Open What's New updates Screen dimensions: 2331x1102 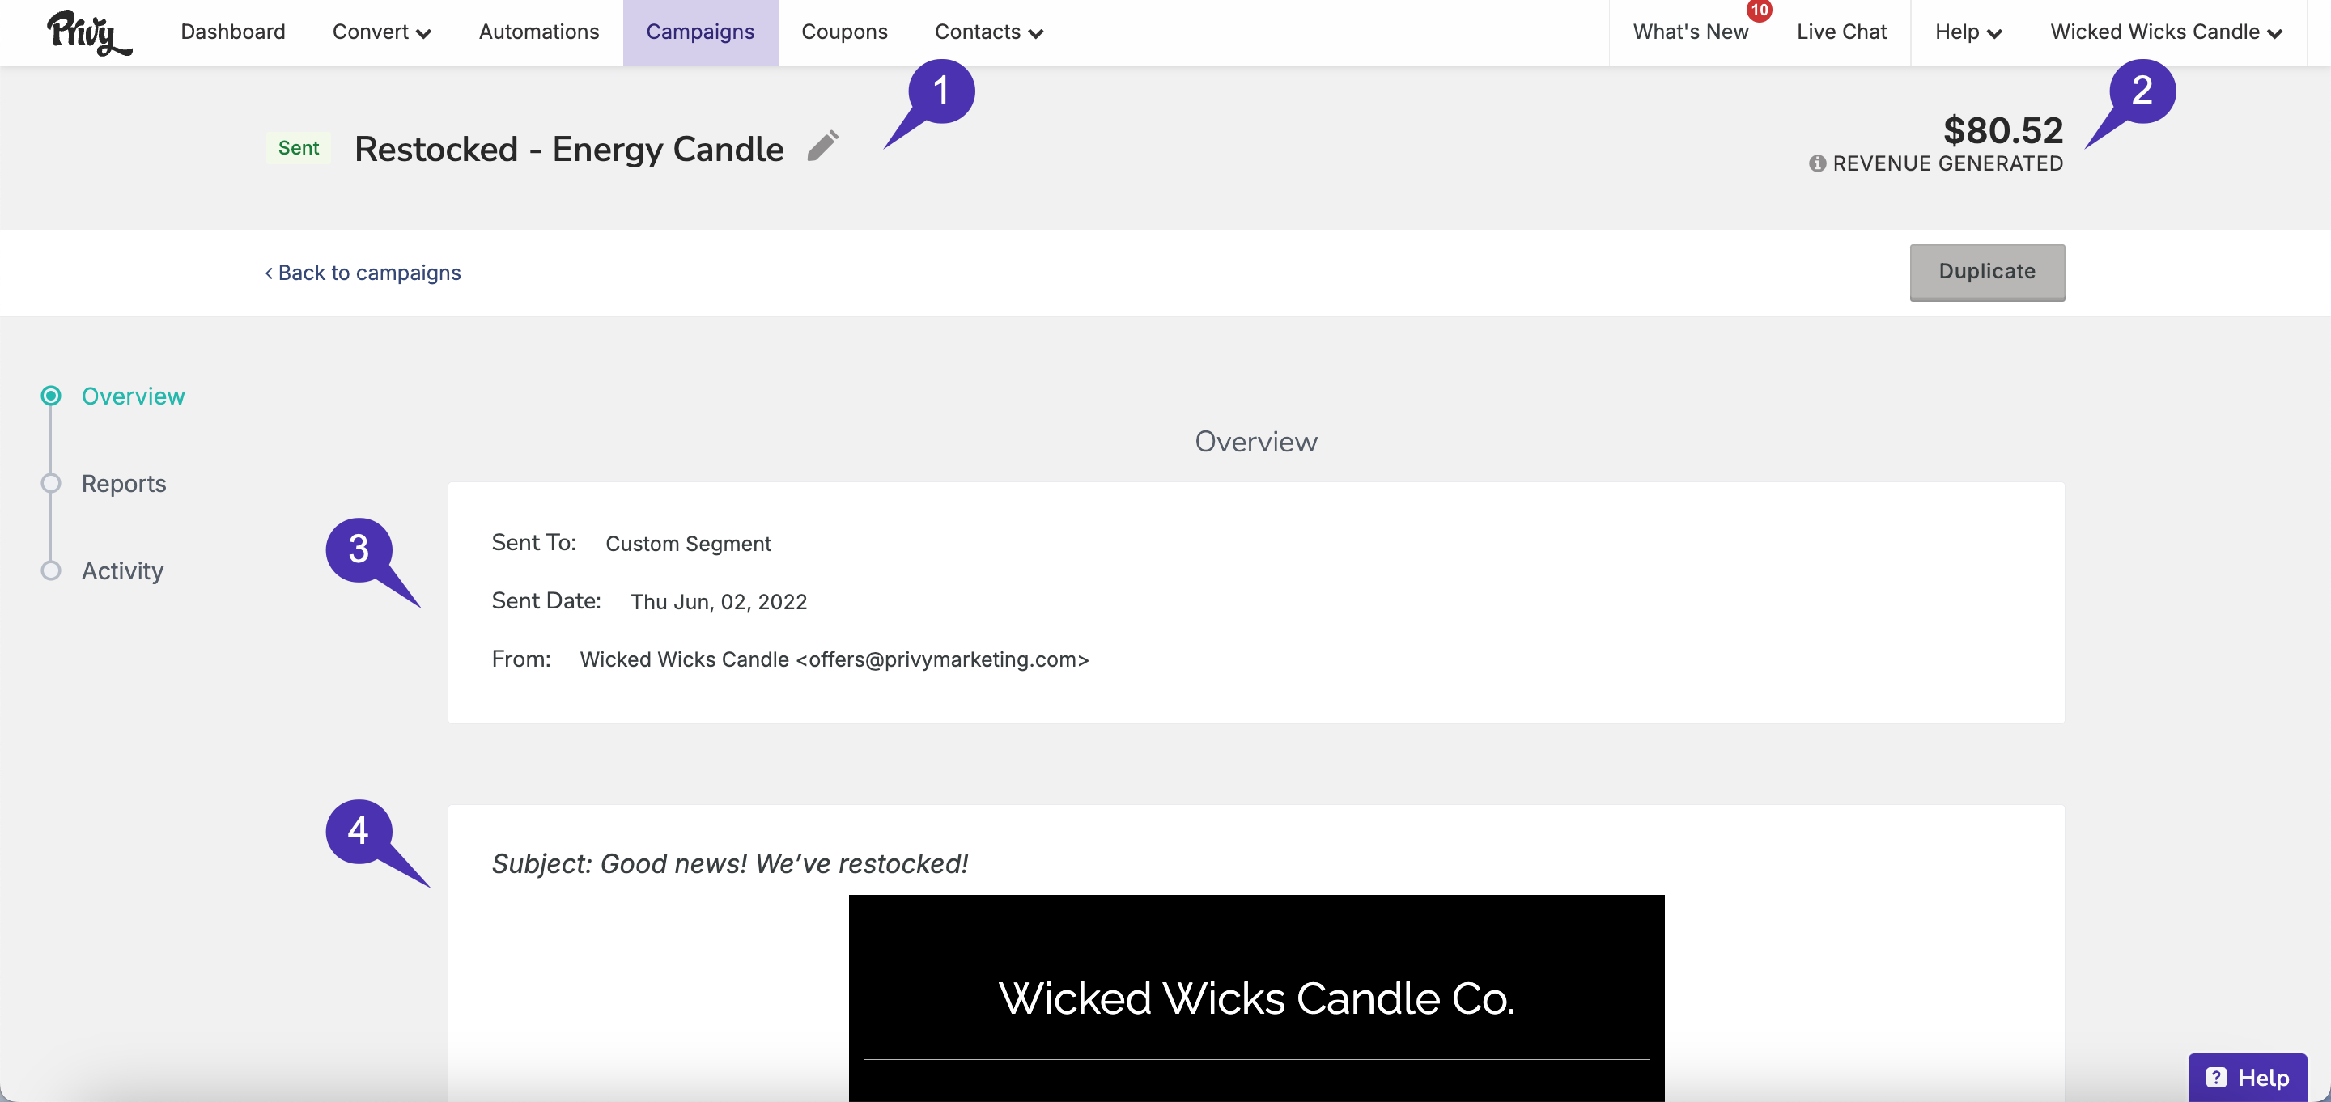tap(1690, 32)
